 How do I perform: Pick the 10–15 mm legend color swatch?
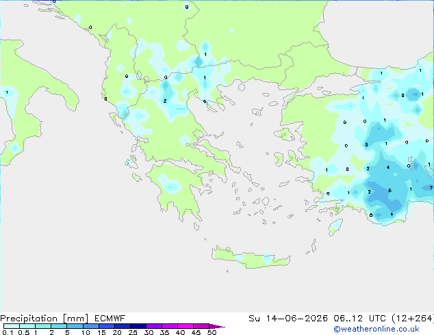point(90,326)
